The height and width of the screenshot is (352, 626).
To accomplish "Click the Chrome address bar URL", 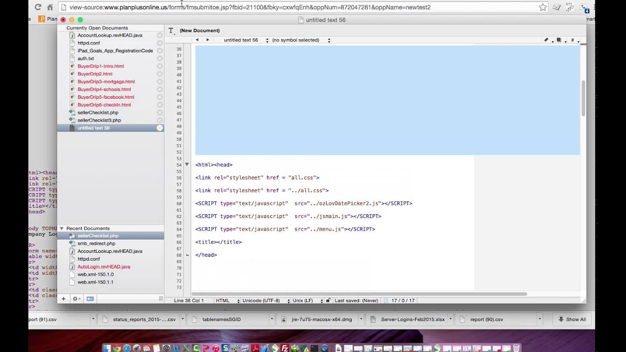I will pos(250,7).
